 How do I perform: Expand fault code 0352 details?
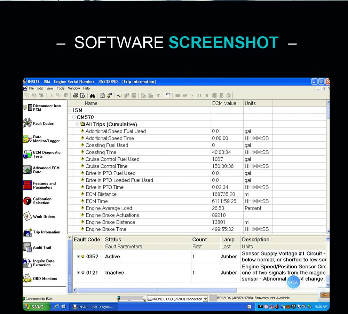point(78,257)
